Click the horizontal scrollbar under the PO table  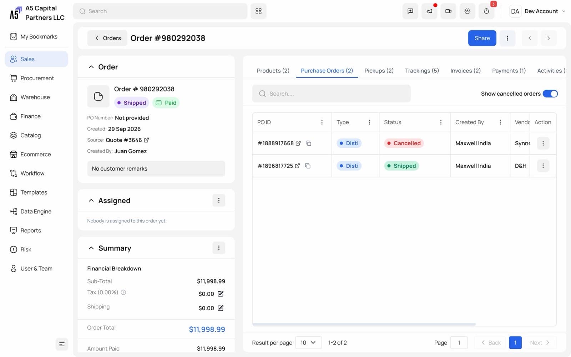(364, 324)
